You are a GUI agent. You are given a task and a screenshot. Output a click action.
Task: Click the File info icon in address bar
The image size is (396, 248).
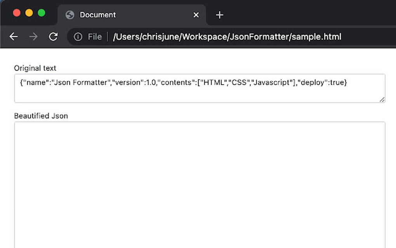[x=78, y=37]
